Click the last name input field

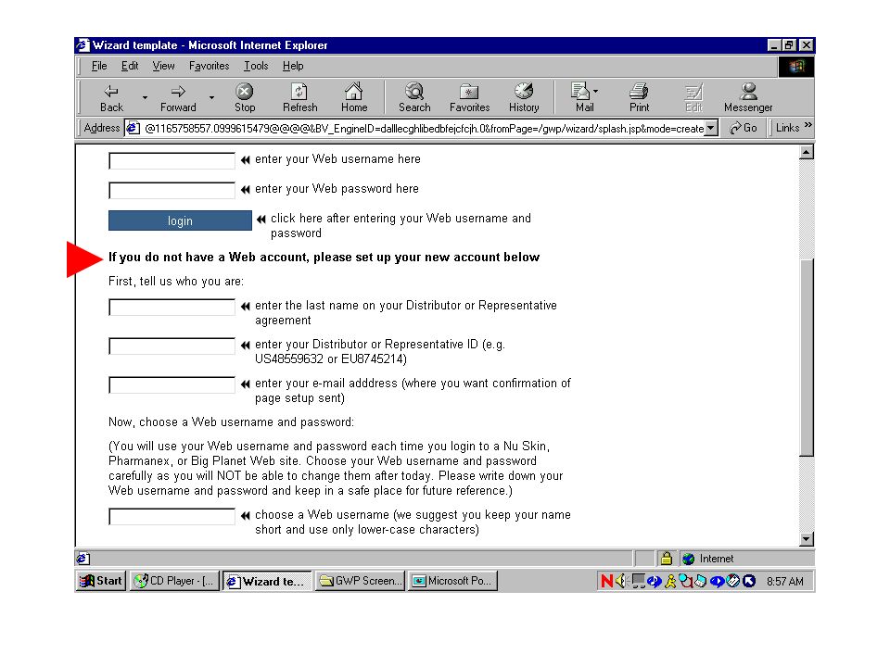coord(172,307)
